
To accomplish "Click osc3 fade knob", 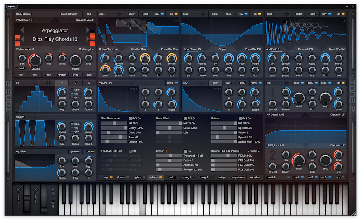I will coord(325,58).
